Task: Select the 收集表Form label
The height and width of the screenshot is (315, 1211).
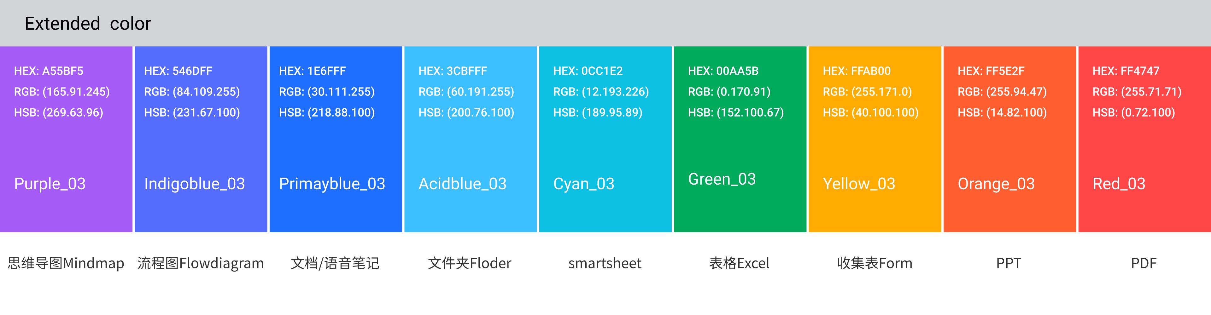Action: (875, 263)
